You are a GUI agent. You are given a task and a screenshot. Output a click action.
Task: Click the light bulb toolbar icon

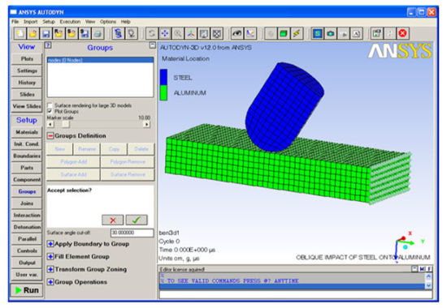132,33
